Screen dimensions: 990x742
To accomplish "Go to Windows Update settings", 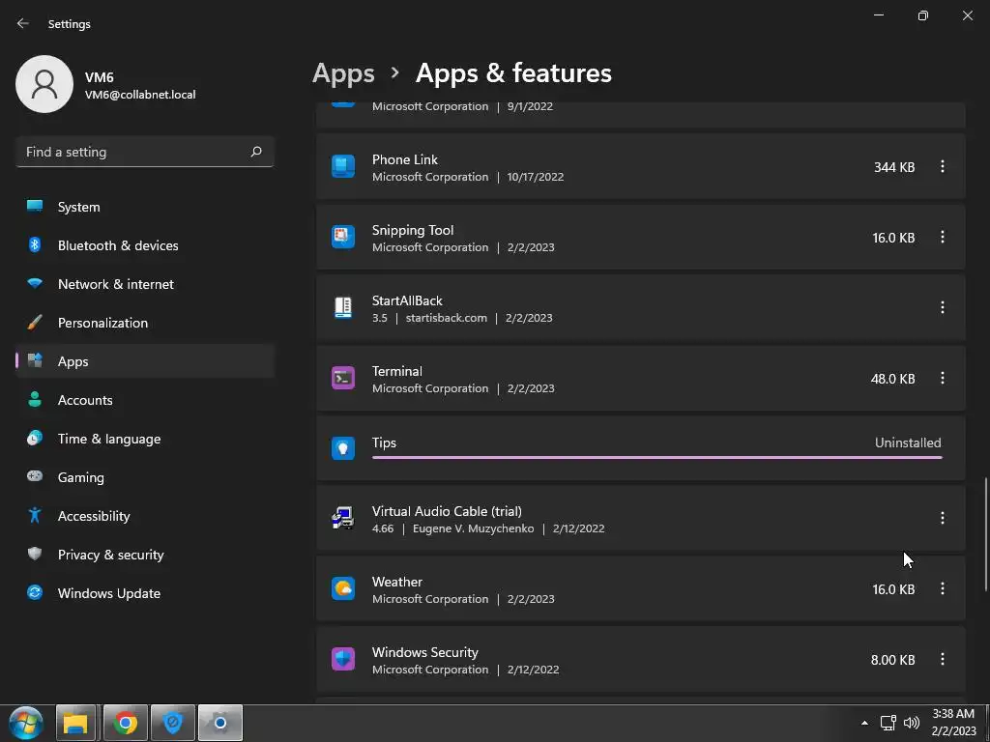I will (108, 593).
